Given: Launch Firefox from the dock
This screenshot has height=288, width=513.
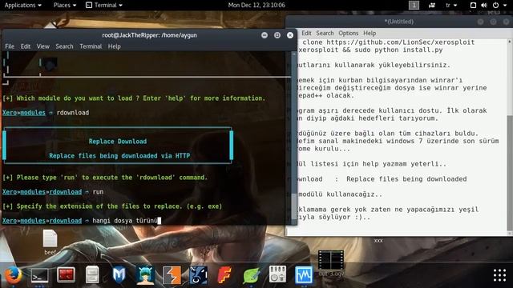Looking at the screenshot, I should click(13, 275).
